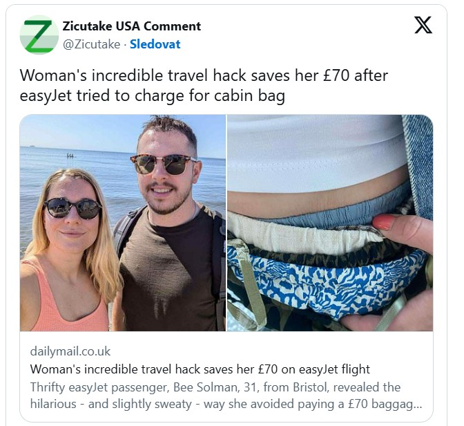
Task: Click the Thrifty easyJet passenger description
Action: tap(226, 396)
